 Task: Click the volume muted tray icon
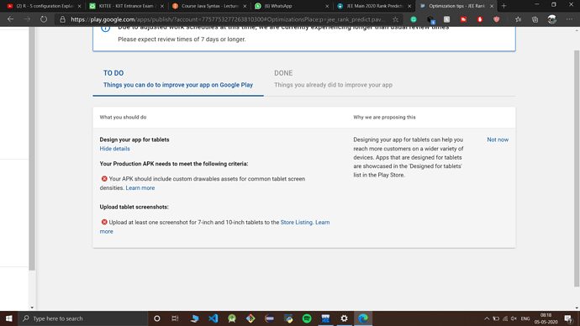[514, 318]
